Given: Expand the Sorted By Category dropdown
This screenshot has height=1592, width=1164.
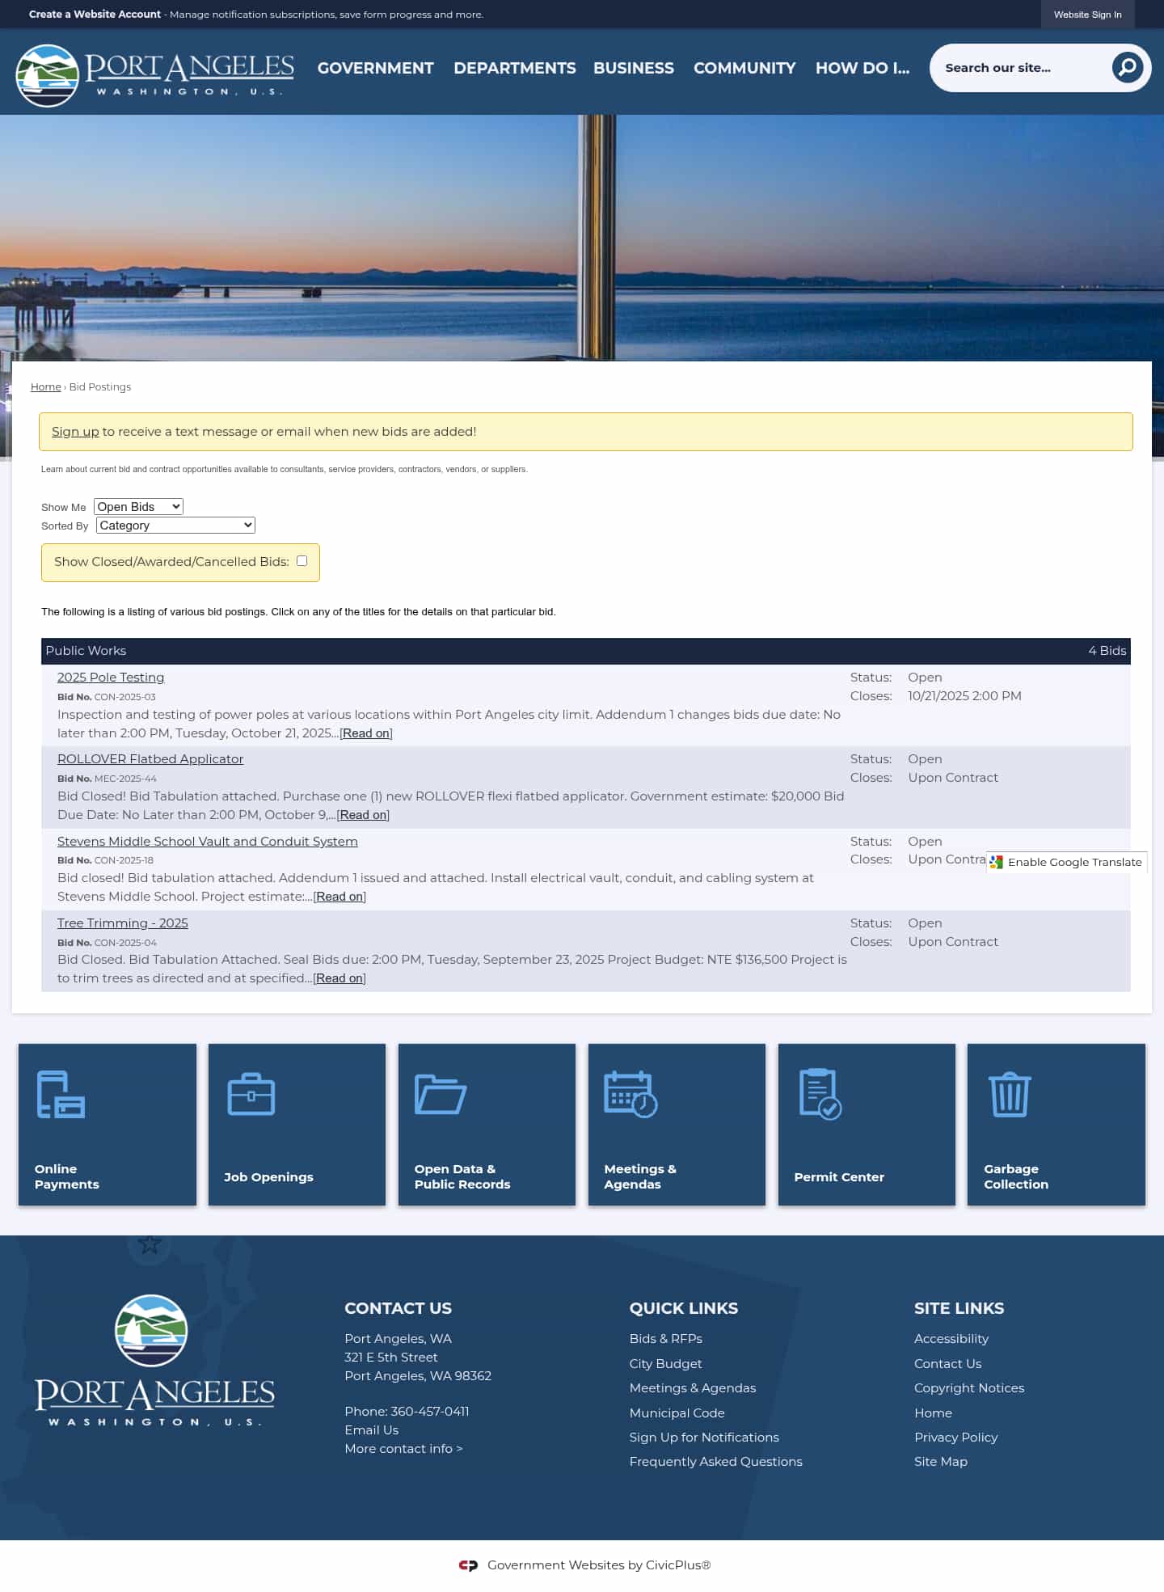Looking at the screenshot, I should (175, 526).
